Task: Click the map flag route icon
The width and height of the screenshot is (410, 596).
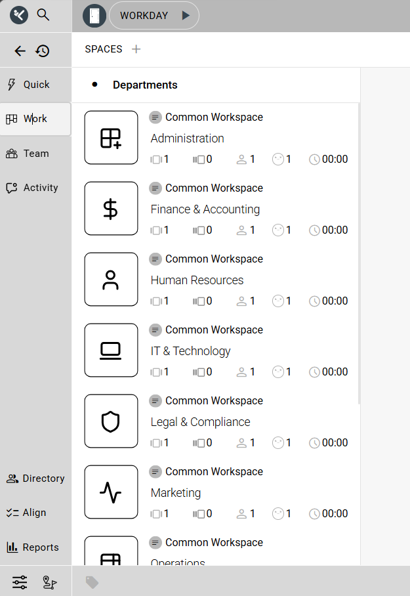Action: point(50,582)
